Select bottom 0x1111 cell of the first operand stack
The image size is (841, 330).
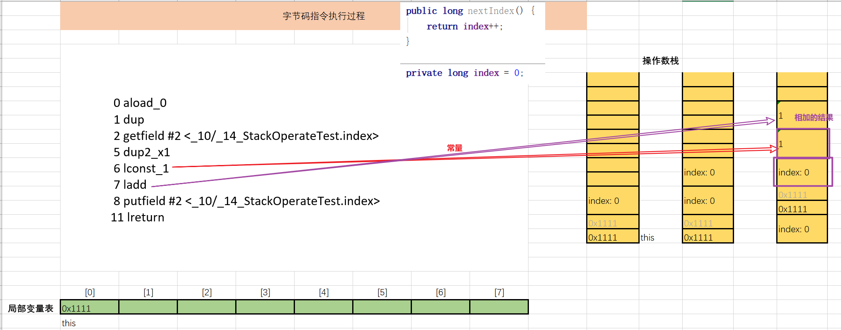coord(612,236)
